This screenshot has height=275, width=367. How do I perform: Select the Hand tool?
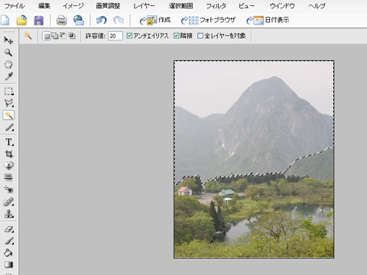(x=8, y=64)
